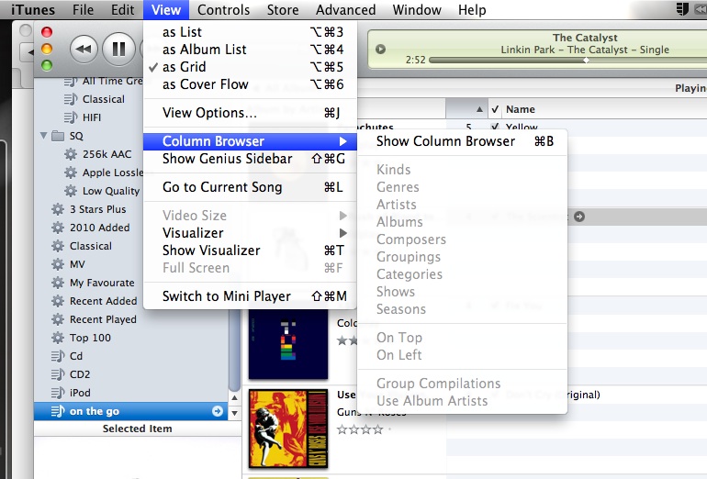Click the Recent Added gear icon
Viewport: 707px width, 479px height.
(x=58, y=301)
